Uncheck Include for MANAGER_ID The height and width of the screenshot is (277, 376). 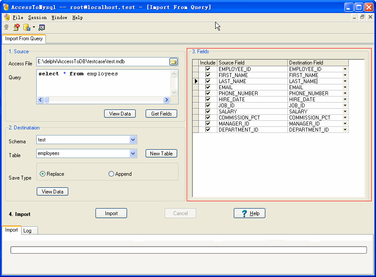(x=208, y=123)
